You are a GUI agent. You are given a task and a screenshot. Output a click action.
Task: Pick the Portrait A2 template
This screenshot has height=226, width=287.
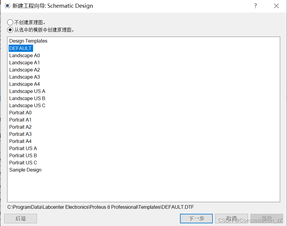pos(20,127)
